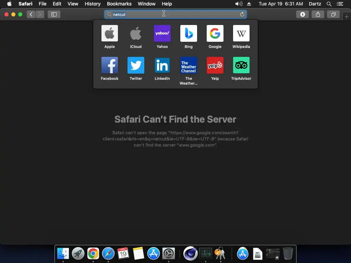This screenshot has width=351, height=263.
Task: Open the File menu
Action: 42,4
